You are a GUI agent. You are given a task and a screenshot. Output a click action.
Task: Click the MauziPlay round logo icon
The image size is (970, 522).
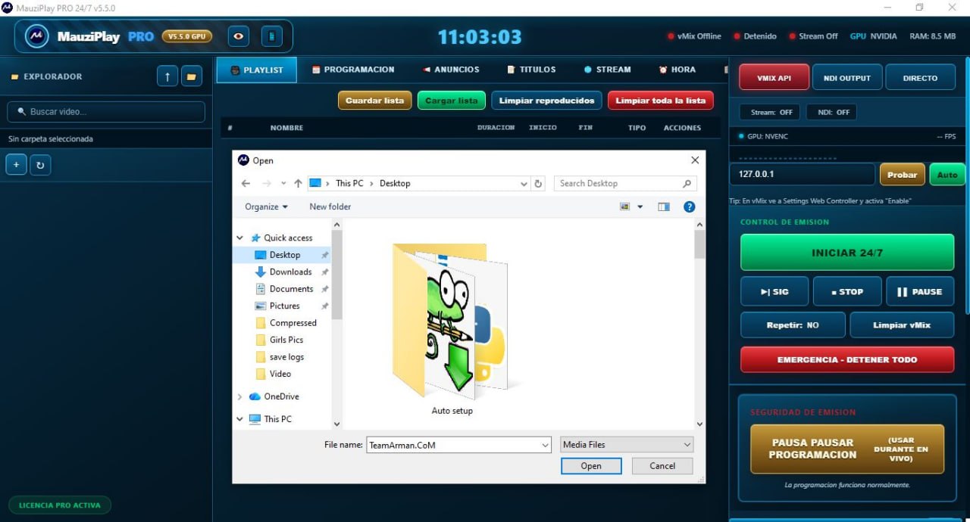(36, 36)
